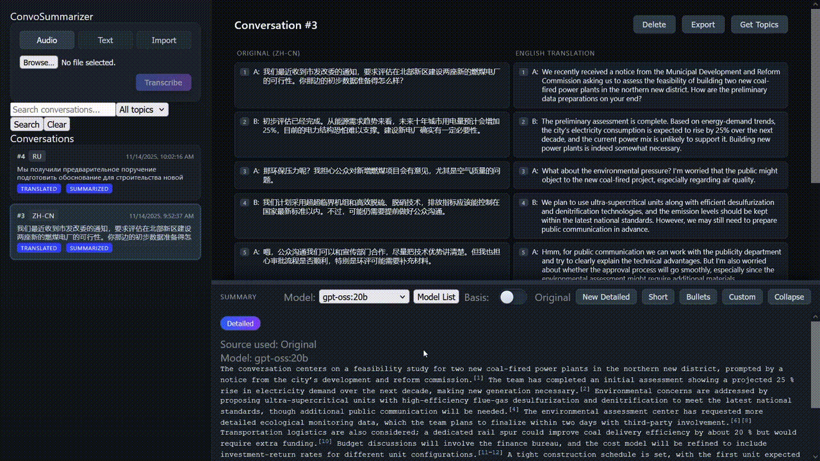Open the Model List

(x=436, y=296)
